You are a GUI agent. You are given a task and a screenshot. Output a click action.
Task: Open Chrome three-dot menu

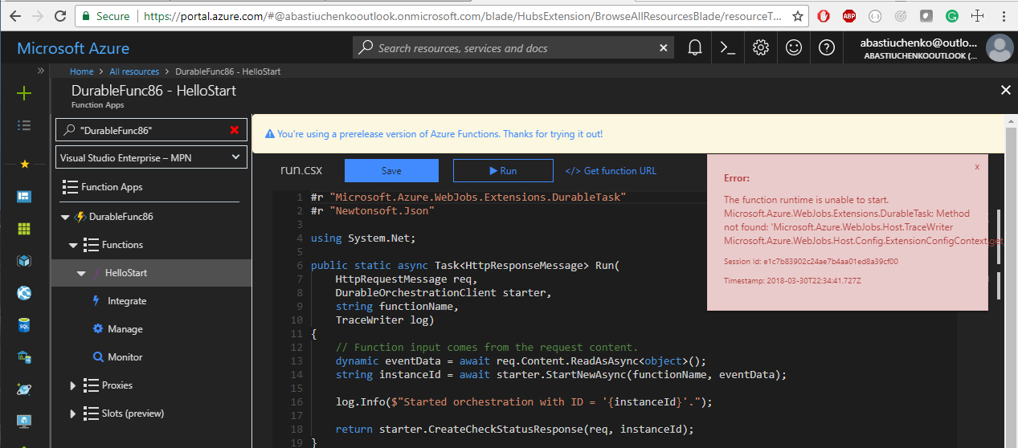click(1004, 15)
